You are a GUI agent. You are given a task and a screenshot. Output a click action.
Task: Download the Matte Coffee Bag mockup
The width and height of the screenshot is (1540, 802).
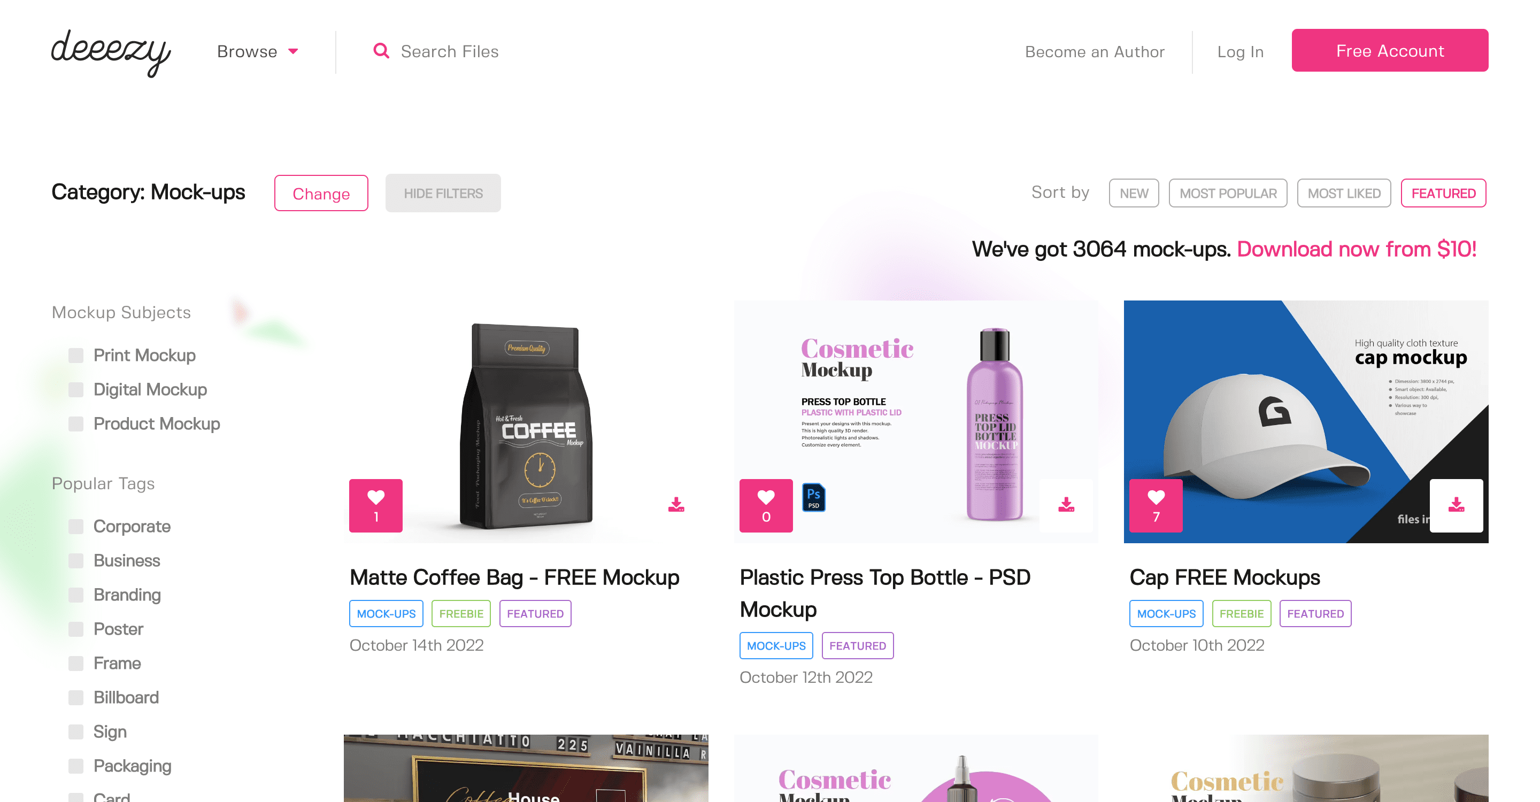click(x=676, y=505)
